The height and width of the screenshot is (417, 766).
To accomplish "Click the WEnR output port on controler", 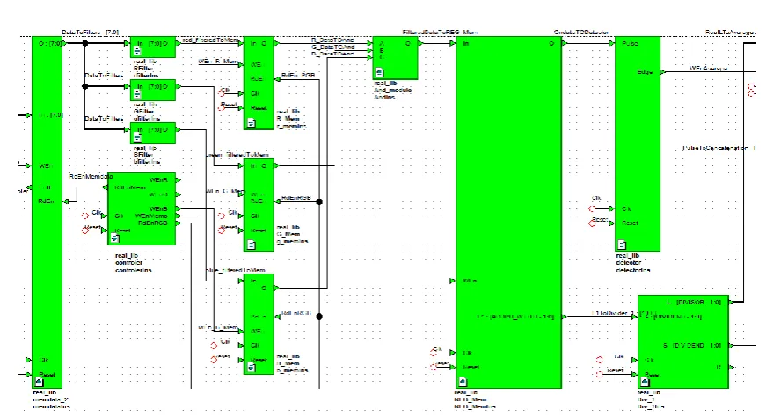I will coord(178,179).
